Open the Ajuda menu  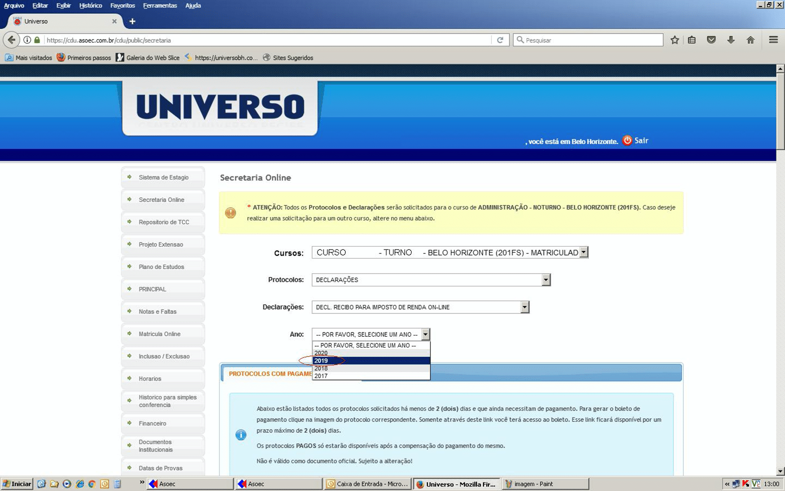pyautogui.click(x=193, y=5)
